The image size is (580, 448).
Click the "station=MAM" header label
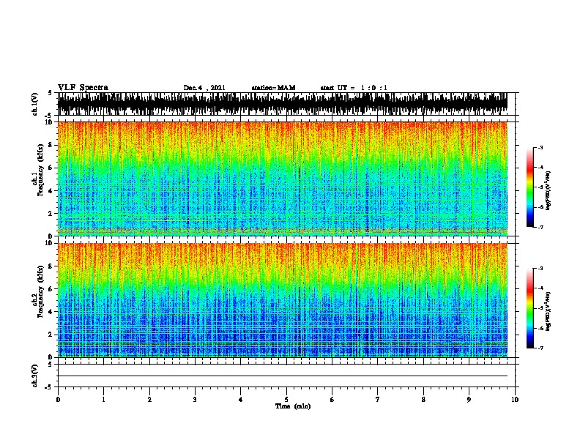click(x=273, y=88)
